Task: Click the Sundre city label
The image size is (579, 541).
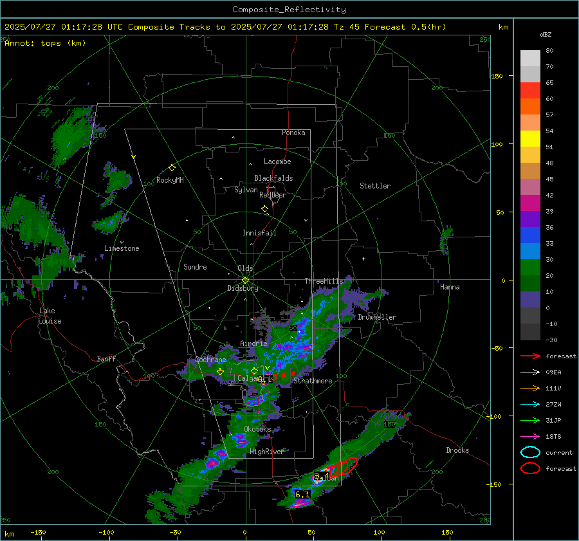Action: pyautogui.click(x=195, y=266)
